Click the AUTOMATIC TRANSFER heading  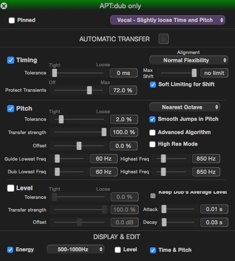pyautogui.click(x=114, y=39)
